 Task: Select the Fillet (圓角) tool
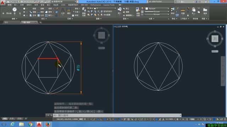[x=49, y=12]
